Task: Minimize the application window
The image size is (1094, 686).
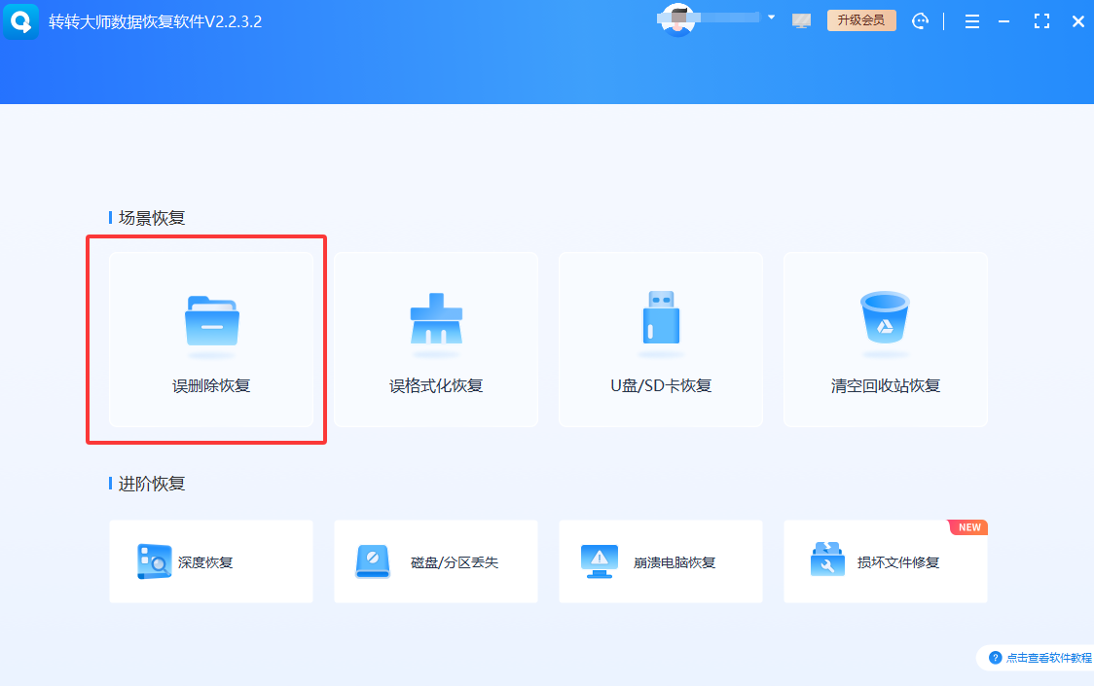Action: click(1004, 21)
